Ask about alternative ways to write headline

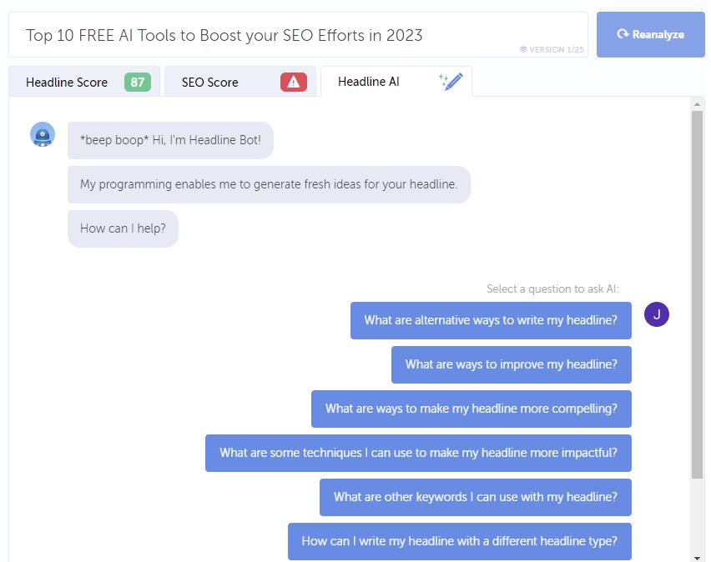pos(491,320)
